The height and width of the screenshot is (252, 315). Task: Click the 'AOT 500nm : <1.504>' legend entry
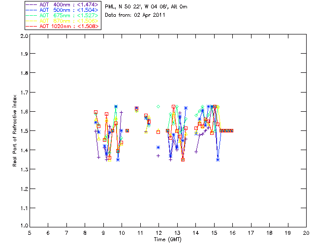[63, 10]
